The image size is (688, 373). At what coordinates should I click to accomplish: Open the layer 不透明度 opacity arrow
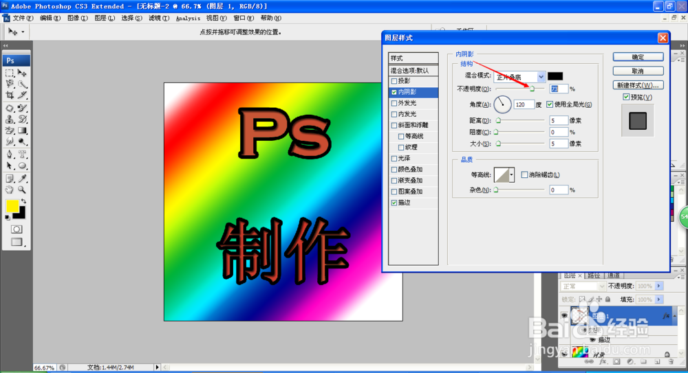tap(658, 286)
